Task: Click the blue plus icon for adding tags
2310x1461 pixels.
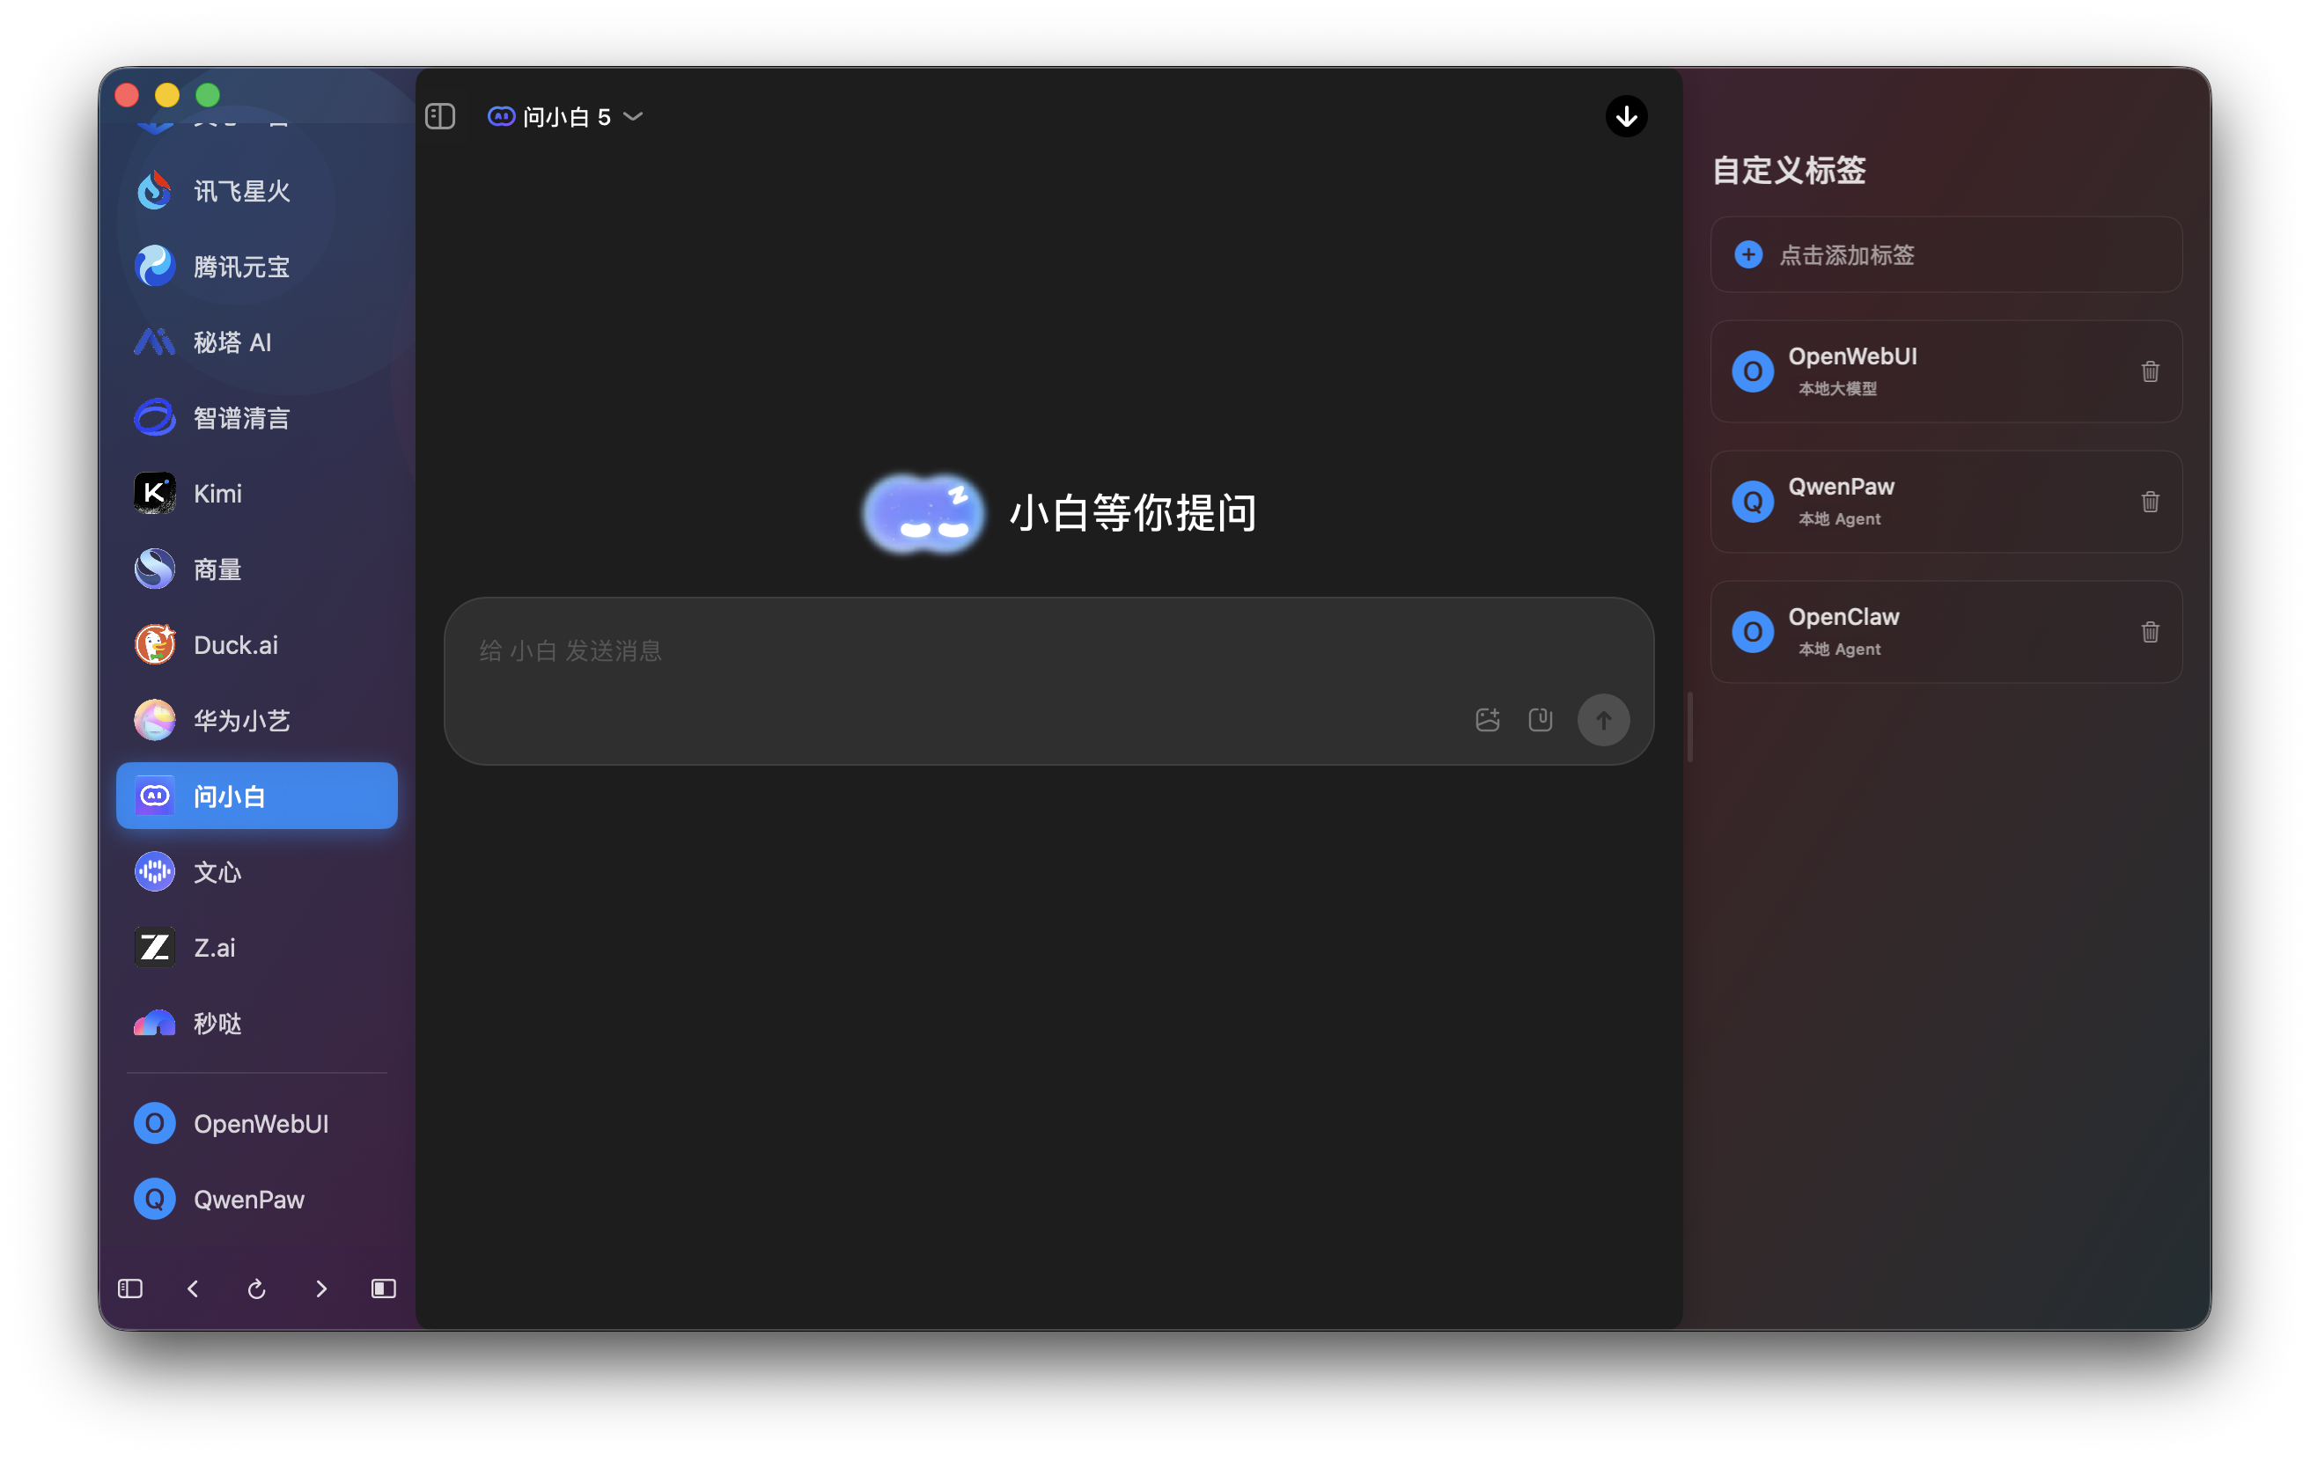Action: 1747,254
